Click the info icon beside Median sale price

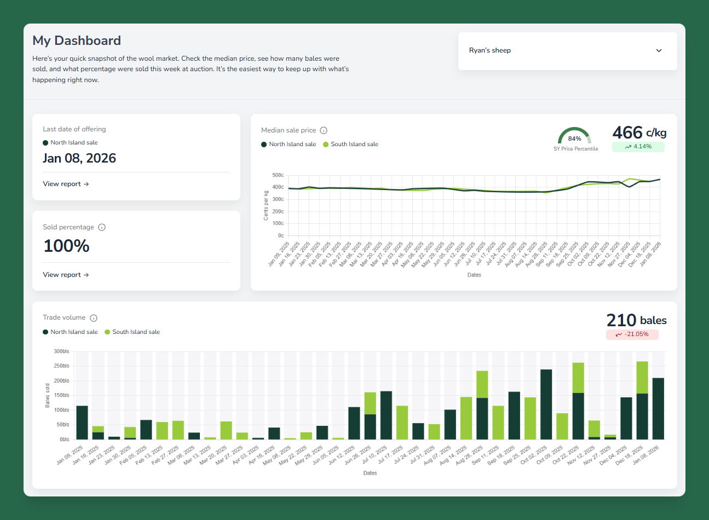coord(324,130)
